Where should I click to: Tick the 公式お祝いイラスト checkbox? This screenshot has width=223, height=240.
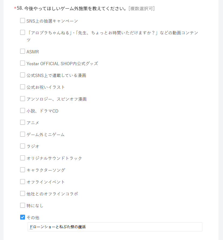click(23, 87)
